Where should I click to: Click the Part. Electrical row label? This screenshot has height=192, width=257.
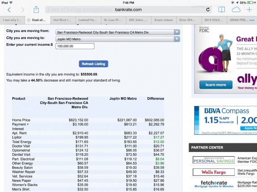23,159
